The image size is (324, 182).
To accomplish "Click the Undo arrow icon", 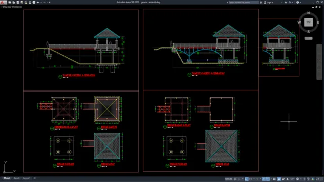I will 38,2.
